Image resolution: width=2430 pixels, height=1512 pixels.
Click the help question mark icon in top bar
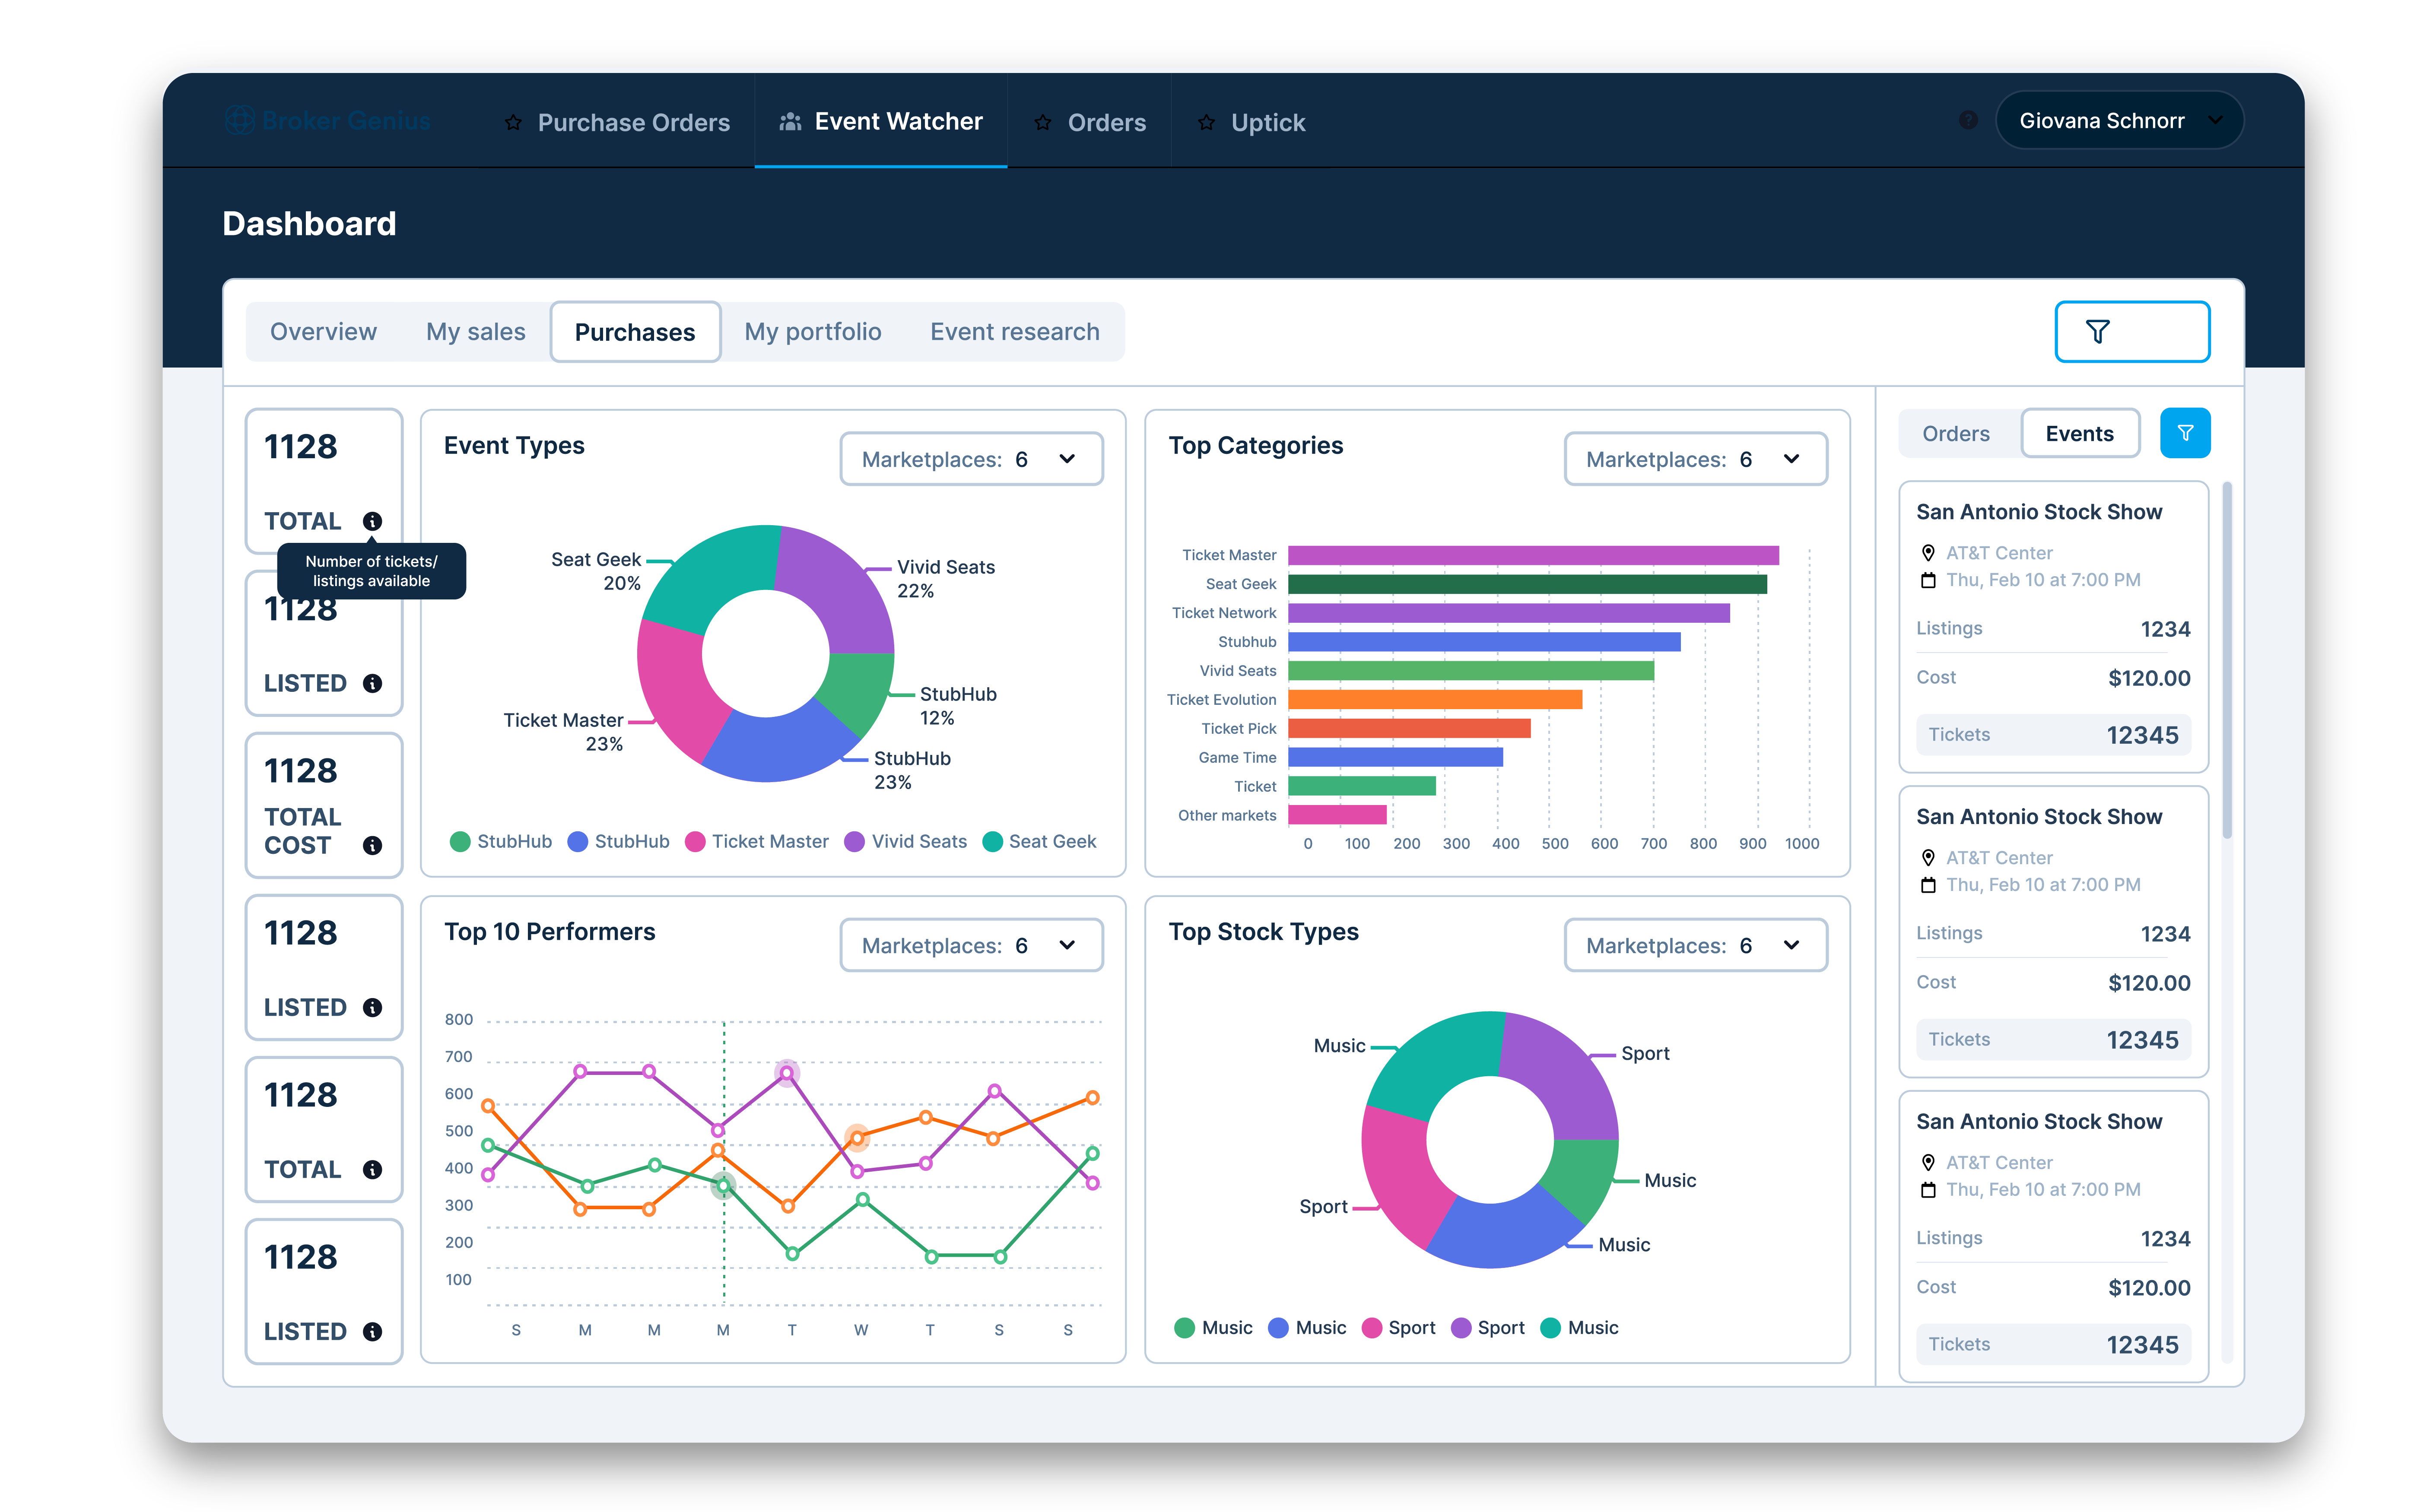(x=1968, y=120)
